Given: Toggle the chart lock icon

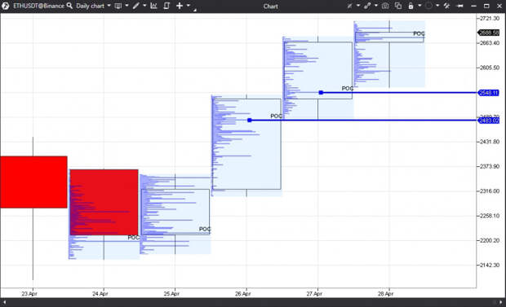Looking at the screenshot, I should (411, 6).
